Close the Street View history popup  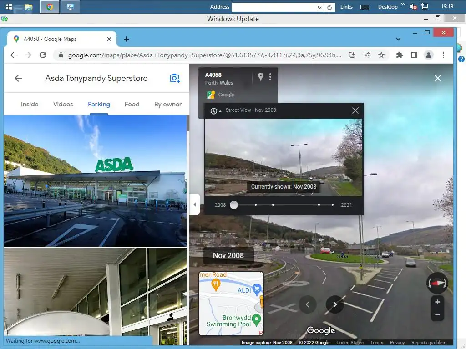click(x=355, y=110)
